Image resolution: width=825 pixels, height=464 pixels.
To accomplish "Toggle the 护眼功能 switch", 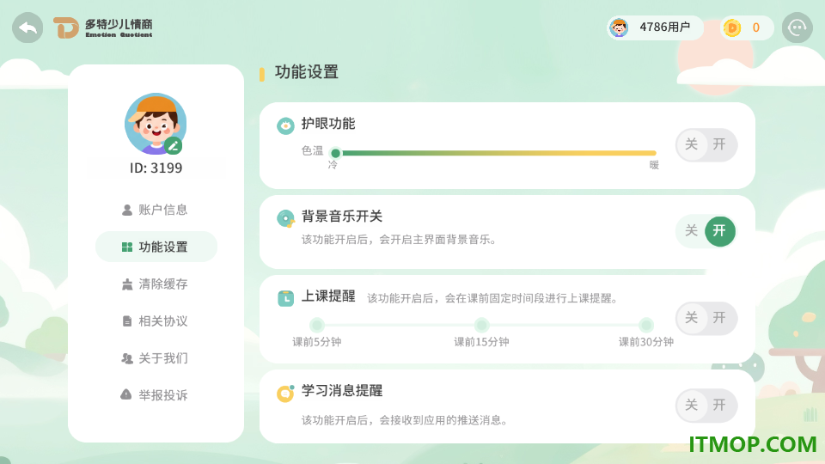I will 706,144.
